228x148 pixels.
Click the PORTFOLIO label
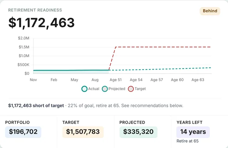pyautogui.click(x=17, y=122)
